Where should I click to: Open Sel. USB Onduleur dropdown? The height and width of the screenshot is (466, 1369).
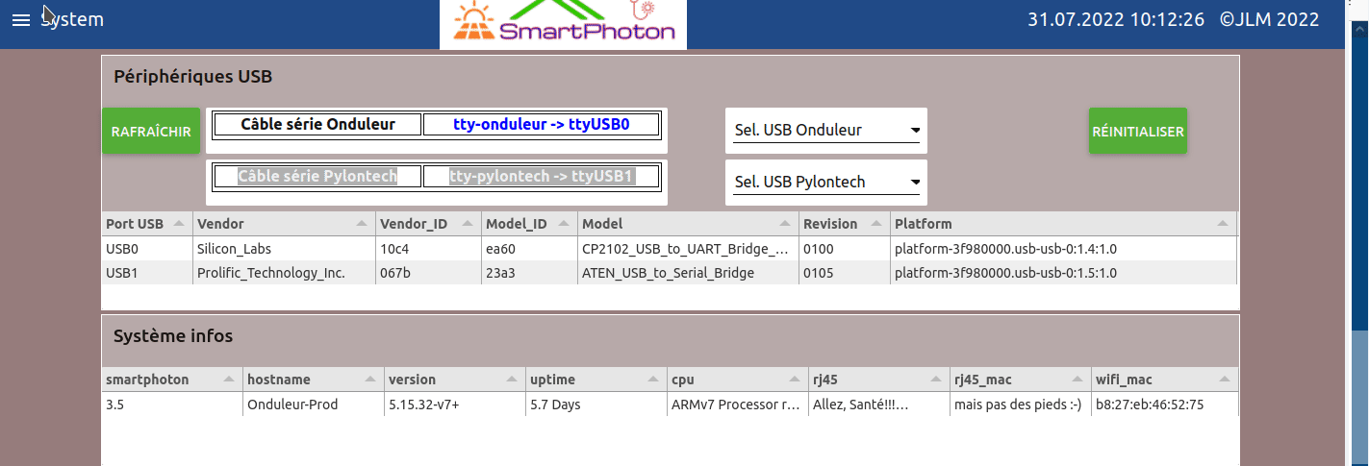tap(826, 131)
